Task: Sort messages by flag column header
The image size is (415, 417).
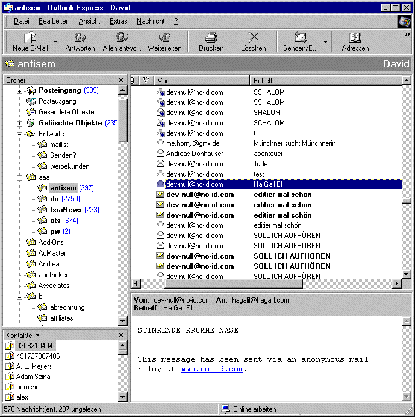Action: point(146,80)
